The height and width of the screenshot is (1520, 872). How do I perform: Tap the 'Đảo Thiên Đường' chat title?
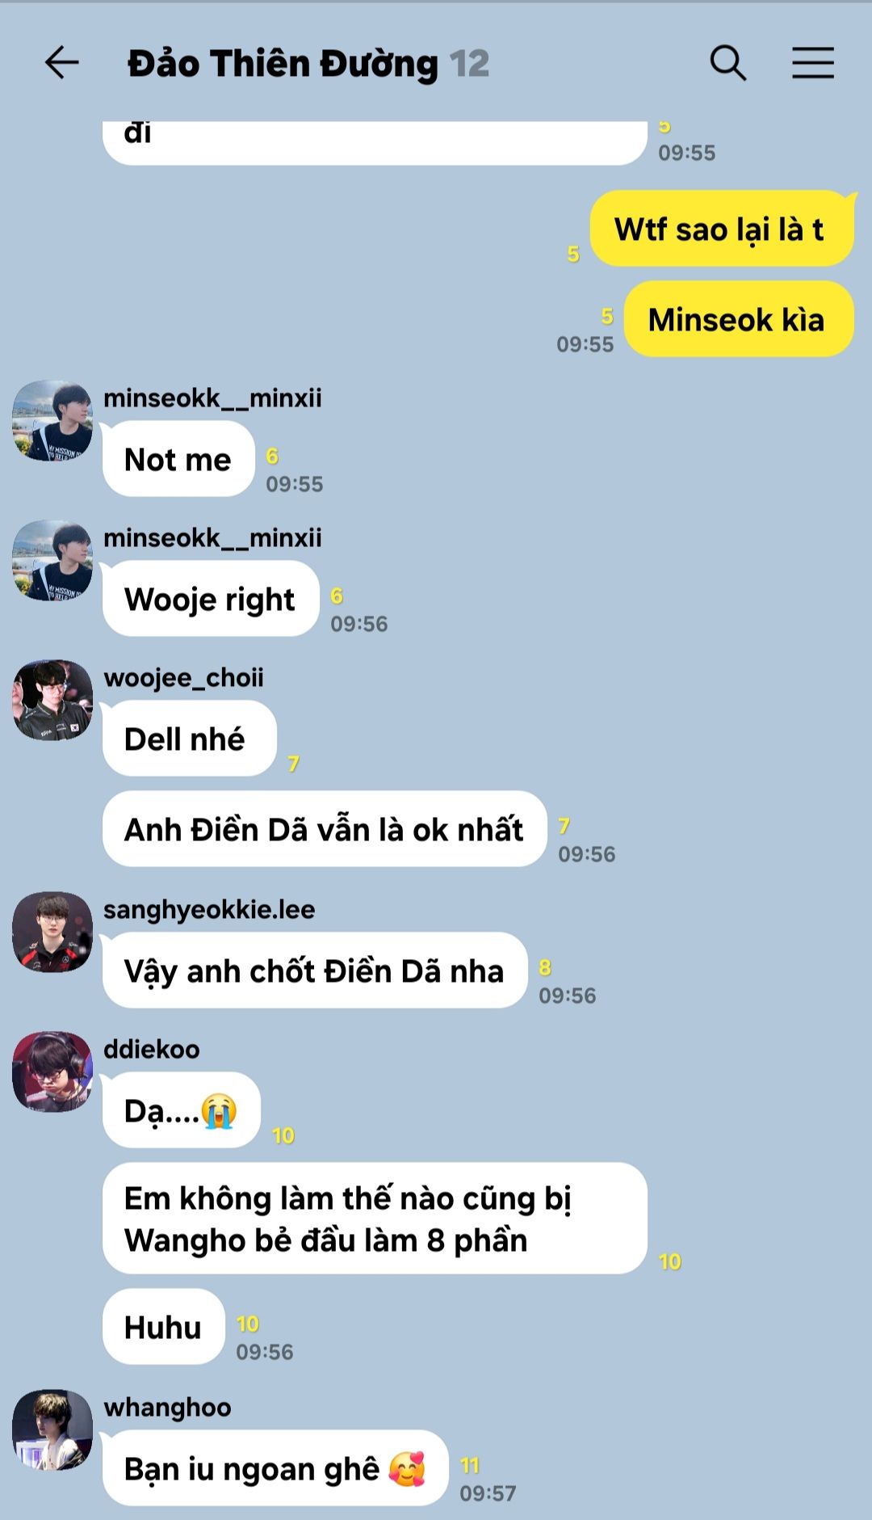coord(283,64)
